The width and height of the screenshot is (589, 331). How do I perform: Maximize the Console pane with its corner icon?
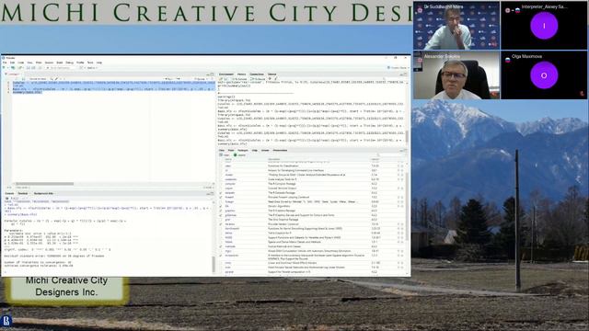(x=213, y=193)
